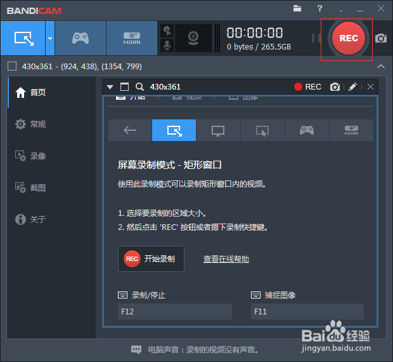
Task: Open the capture window triangle dropdown menu
Action: (x=110, y=87)
